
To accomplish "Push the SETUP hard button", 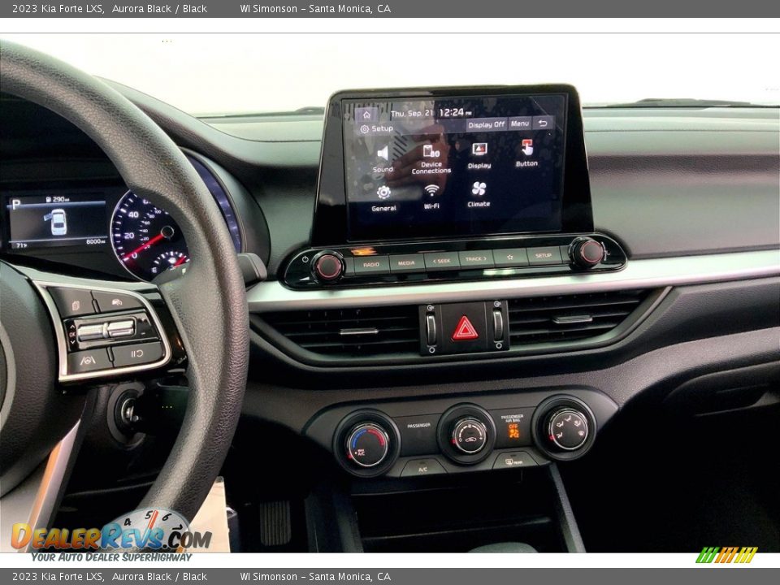I will tap(544, 255).
